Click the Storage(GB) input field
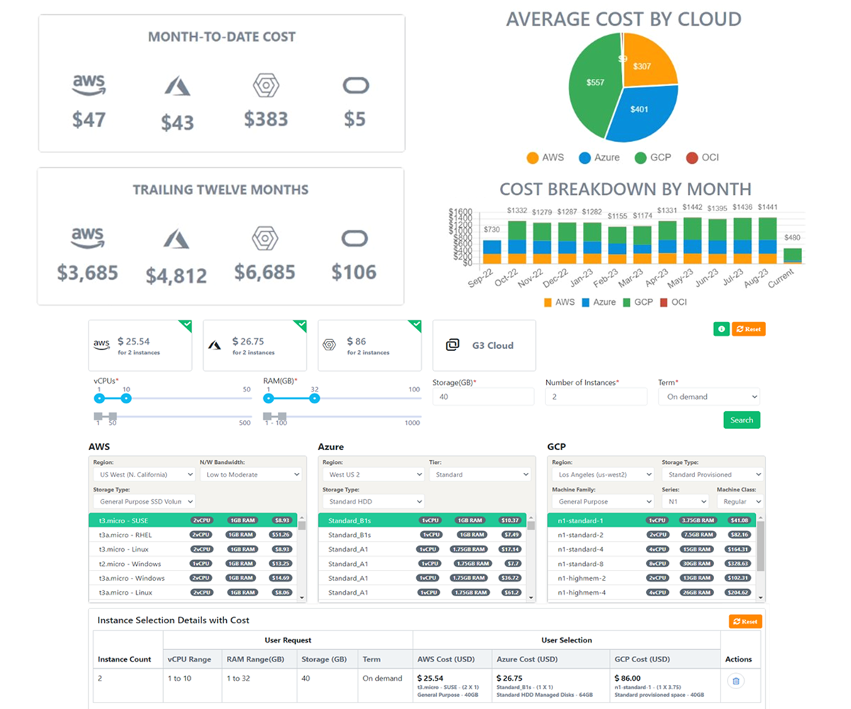The height and width of the screenshot is (709, 851). (x=483, y=397)
